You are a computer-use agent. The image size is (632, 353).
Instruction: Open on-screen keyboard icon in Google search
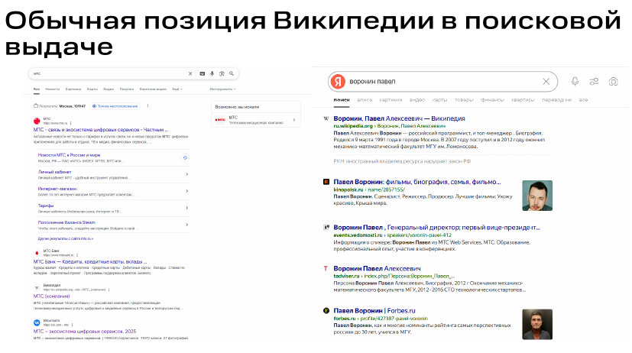[203, 74]
